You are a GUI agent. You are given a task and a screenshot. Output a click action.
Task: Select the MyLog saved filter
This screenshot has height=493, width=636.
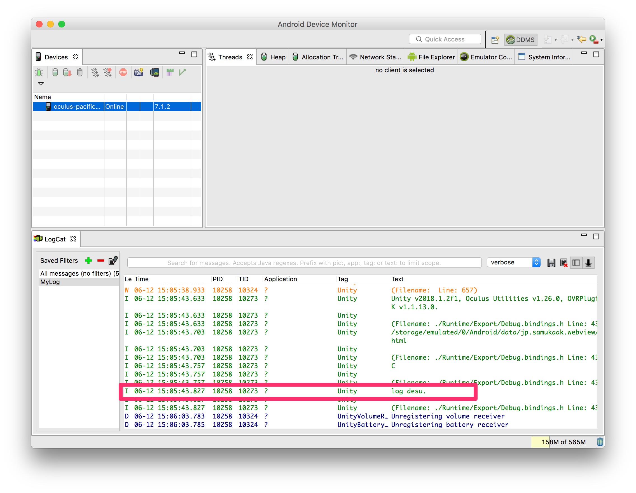click(x=50, y=282)
